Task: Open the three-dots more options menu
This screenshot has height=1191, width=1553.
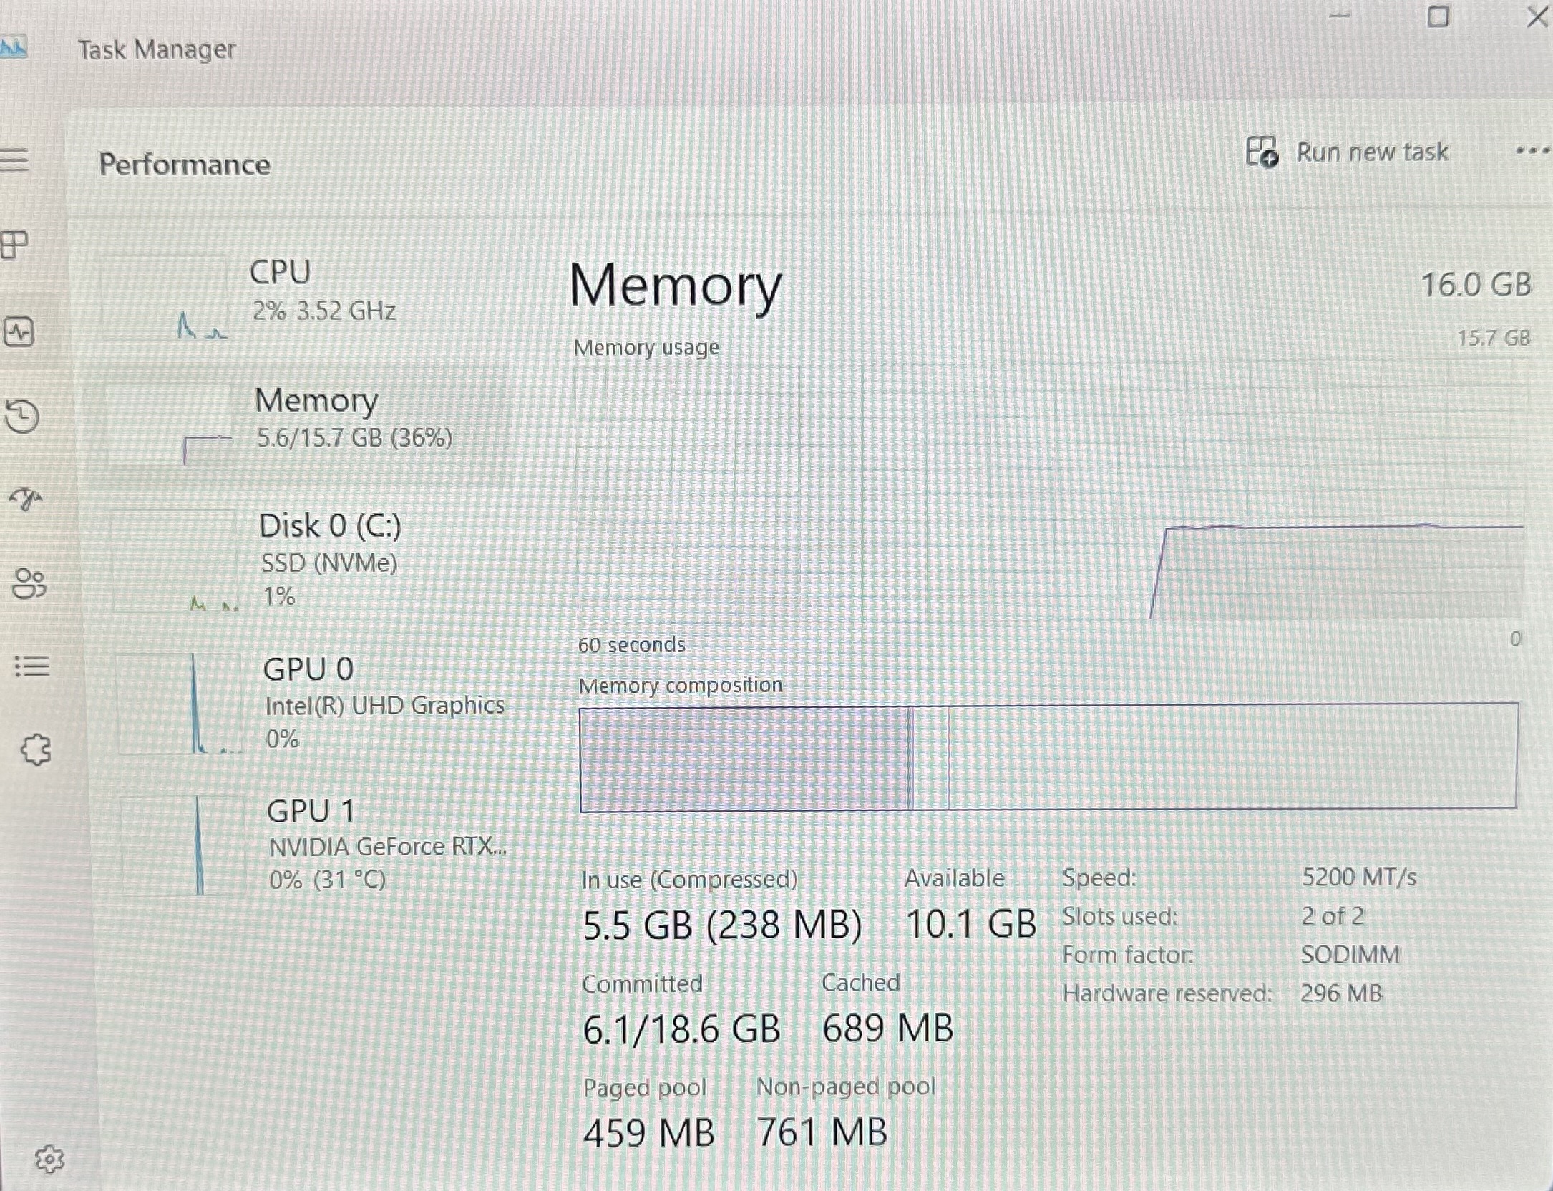Action: coord(1532,151)
